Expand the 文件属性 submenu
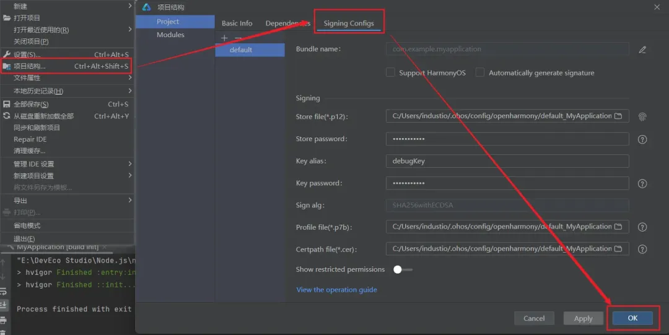The height and width of the screenshot is (335, 669). pos(130,77)
